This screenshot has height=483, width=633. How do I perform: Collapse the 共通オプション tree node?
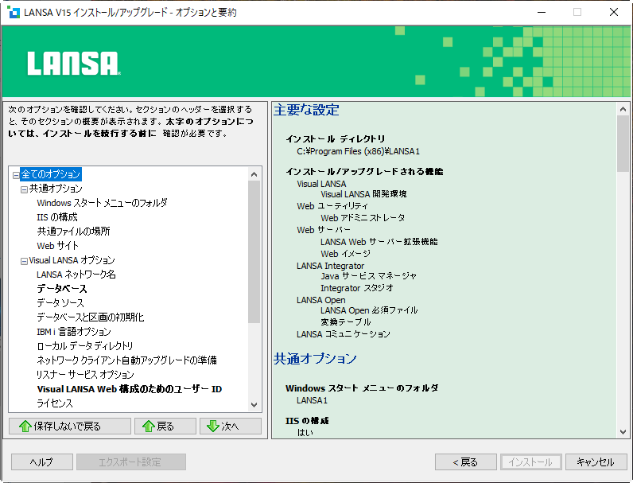point(24,189)
